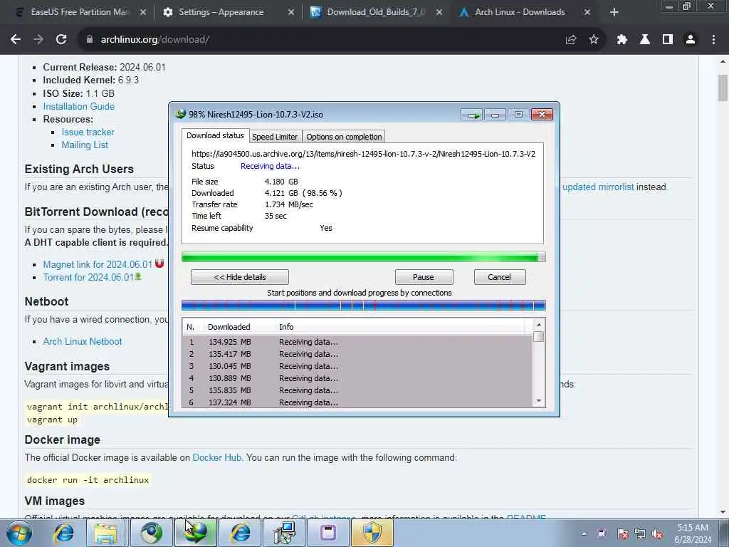This screenshot has height=547, width=729.
Task: Open the Options on completion tab
Action: [344, 137]
